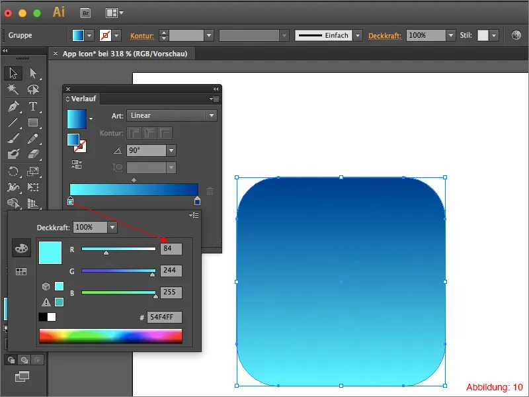
Task: Select the Paintbrush tool
Action: click(x=13, y=138)
